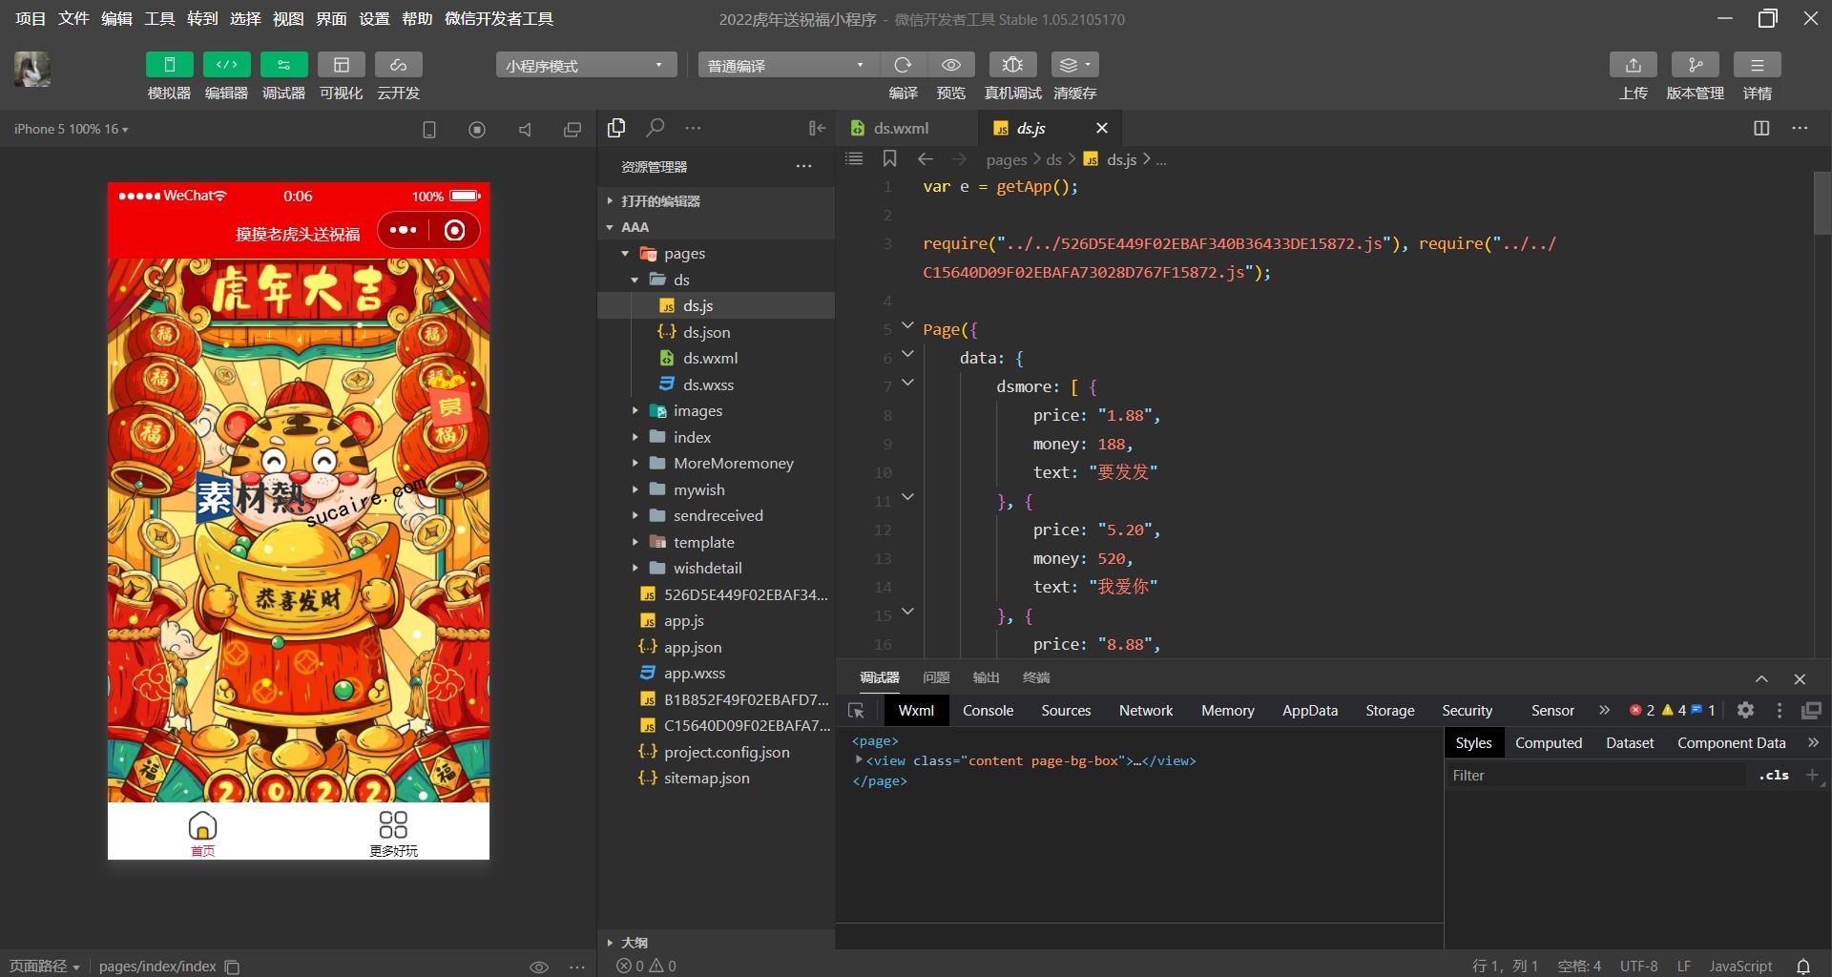Click the simulator record icon
Screen dimensions: 1832x977
(477, 129)
